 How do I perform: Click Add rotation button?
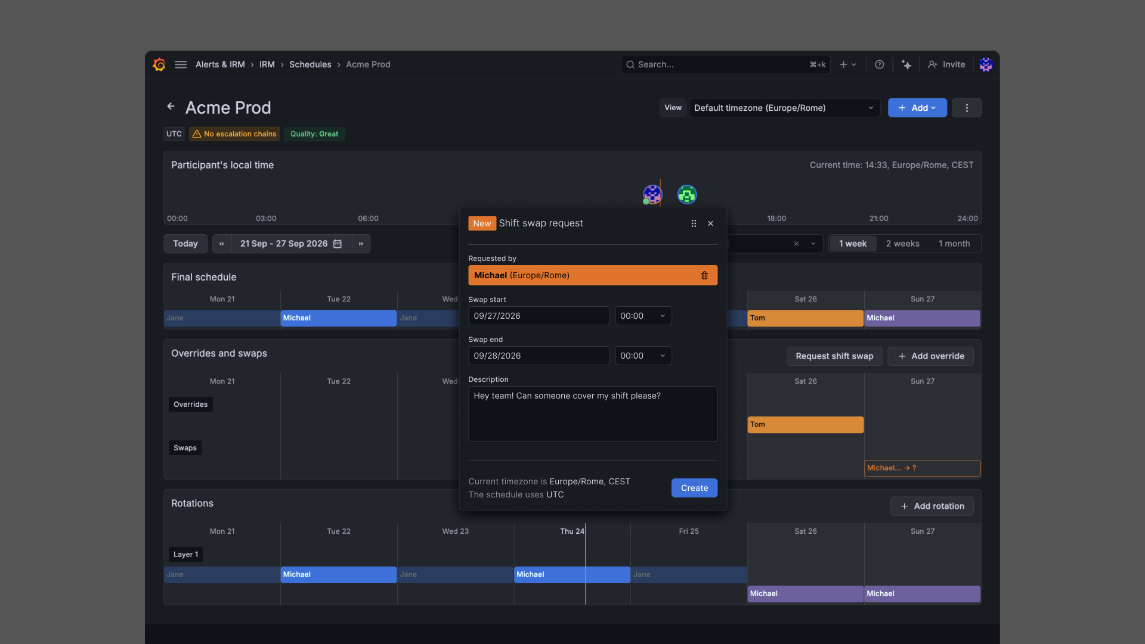click(932, 506)
